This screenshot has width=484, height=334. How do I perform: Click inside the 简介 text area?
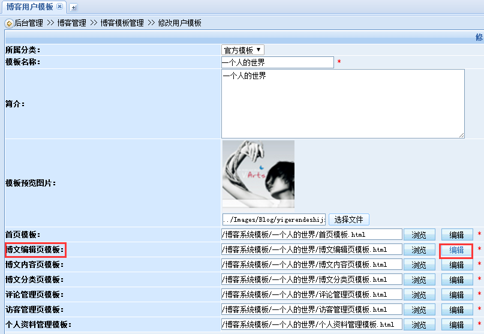coord(342,104)
